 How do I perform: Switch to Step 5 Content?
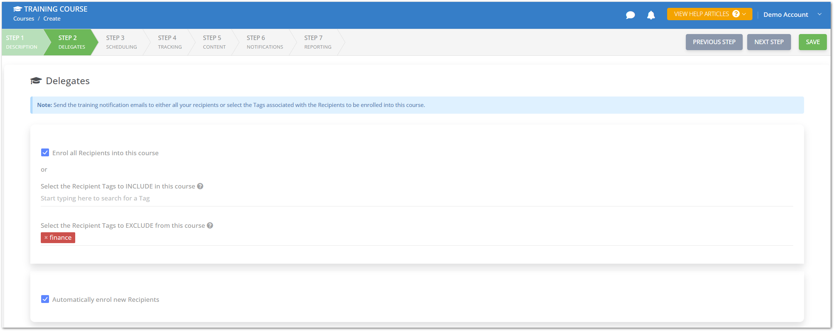(214, 42)
